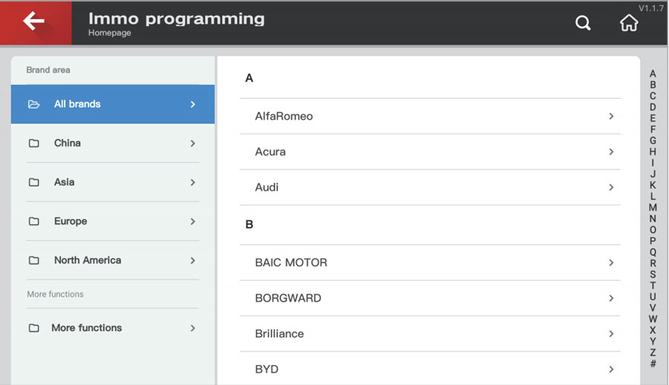Screen dimensions: 669x385
Task: Click the open folder icon beside All brands
Action: [x=33, y=104]
